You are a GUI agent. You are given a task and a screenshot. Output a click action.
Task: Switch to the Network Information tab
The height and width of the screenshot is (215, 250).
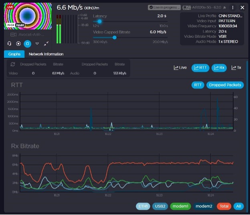46,54
